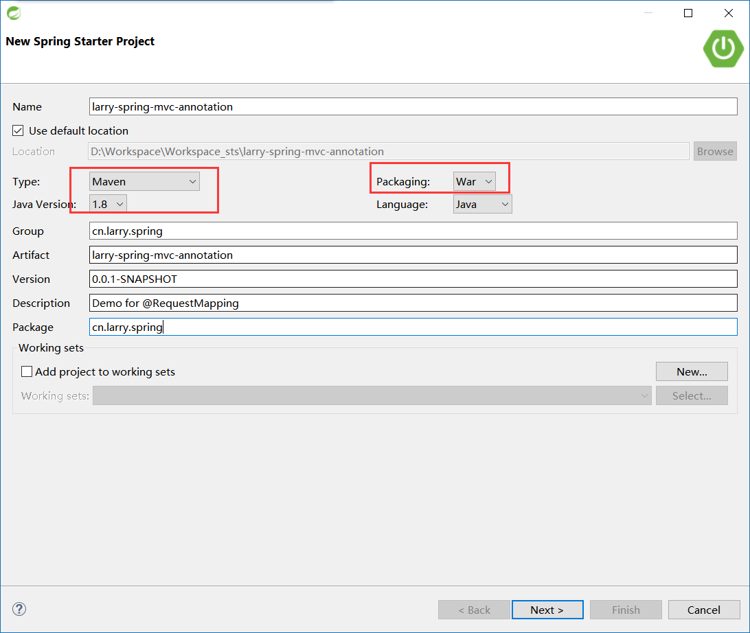This screenshot has width=750, height=633.
Task: Focus the Artifact input field
Action: pos(413,255)
